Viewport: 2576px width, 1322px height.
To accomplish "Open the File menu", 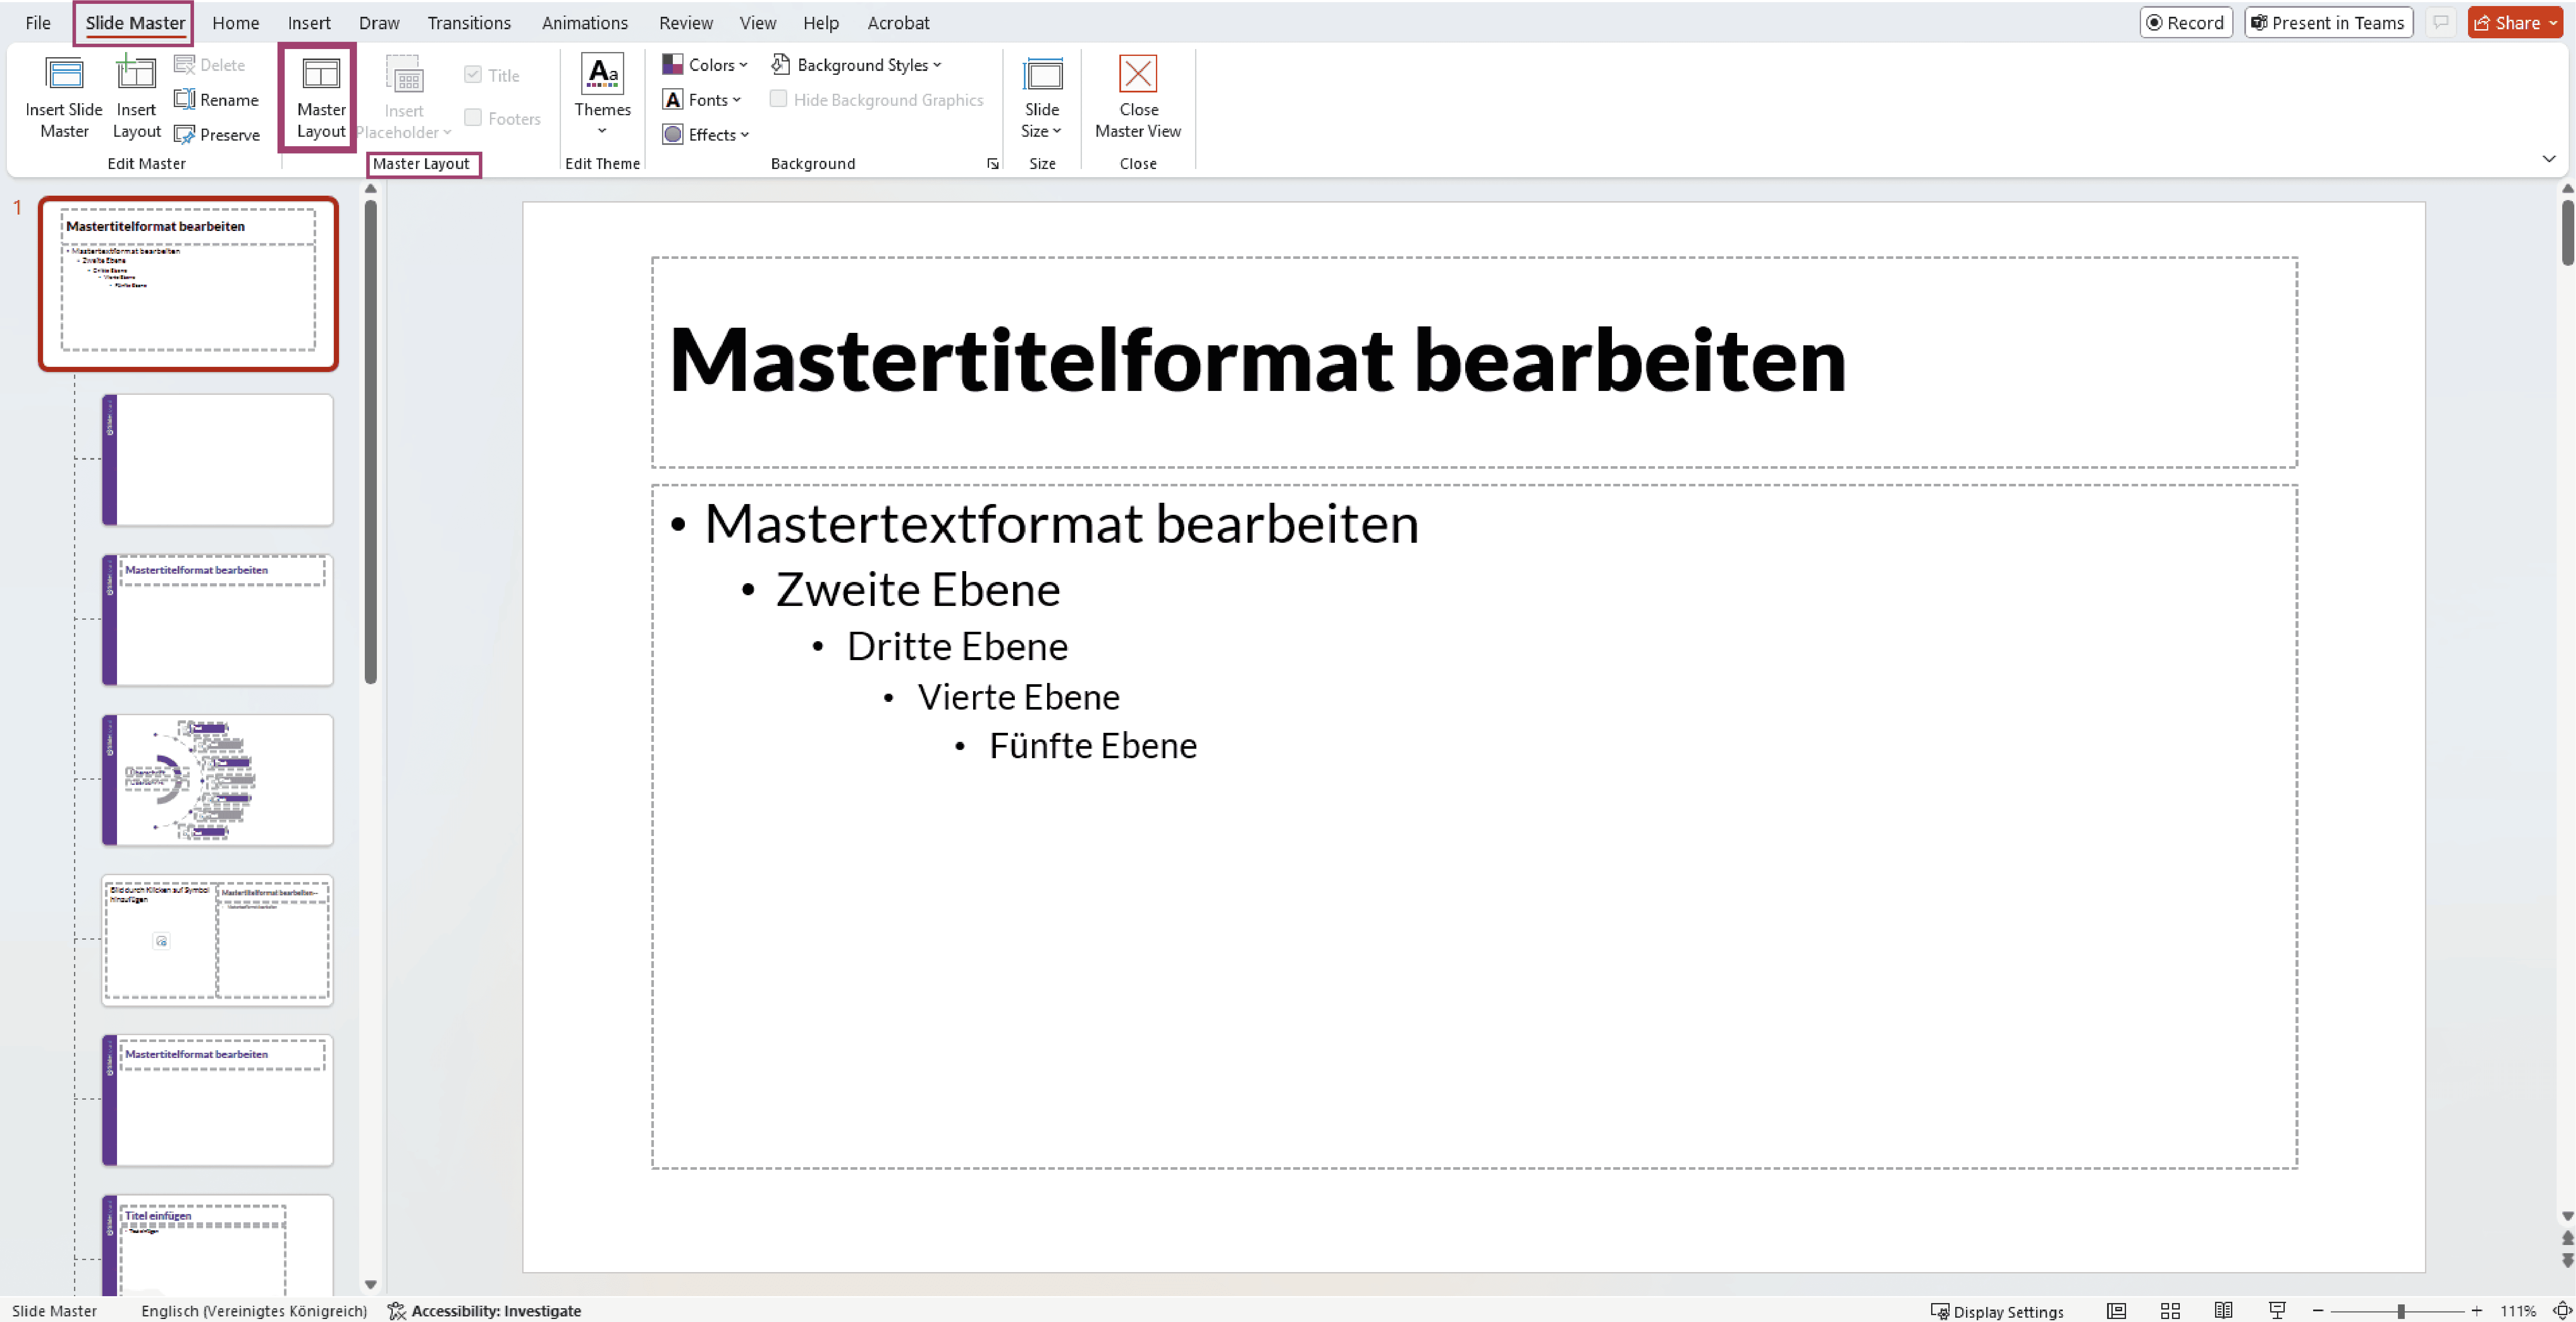I will point(38,23).
